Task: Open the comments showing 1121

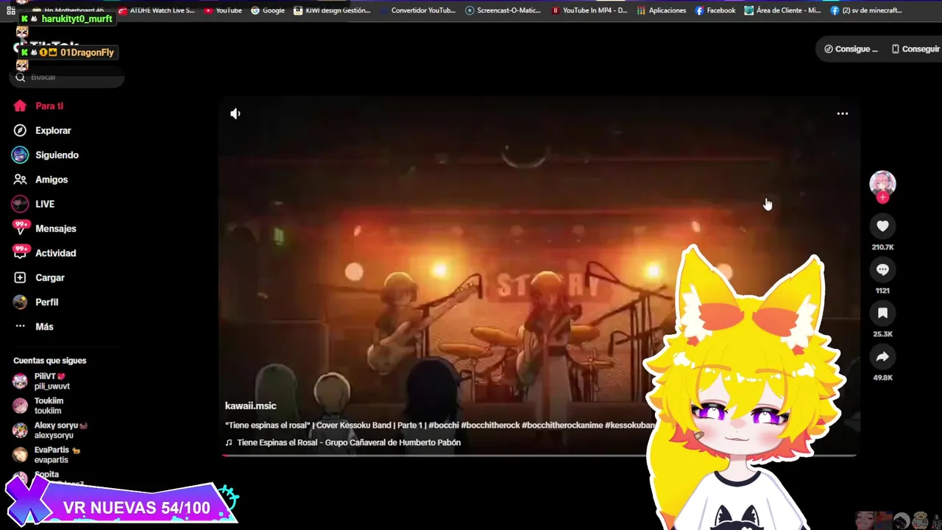Action: [882, 270]
